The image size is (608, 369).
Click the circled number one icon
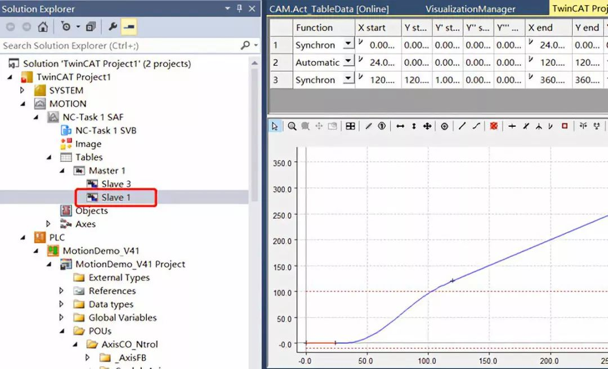pos(382,126)
